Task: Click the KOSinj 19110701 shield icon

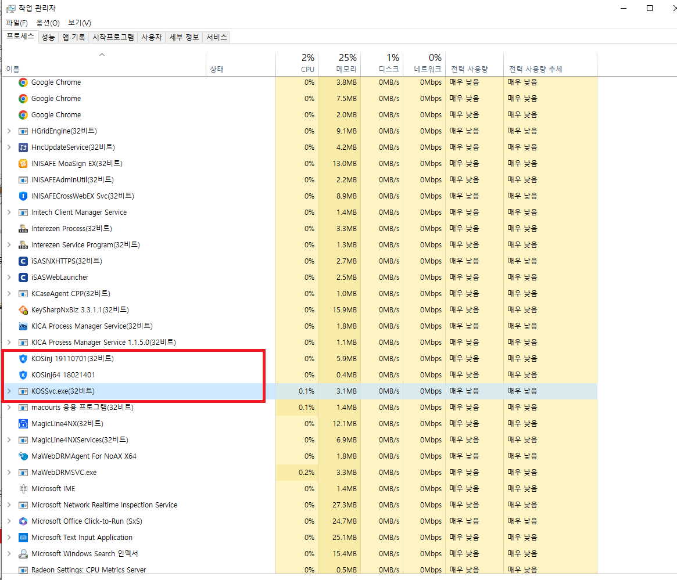Action: [x=23, y=359]
